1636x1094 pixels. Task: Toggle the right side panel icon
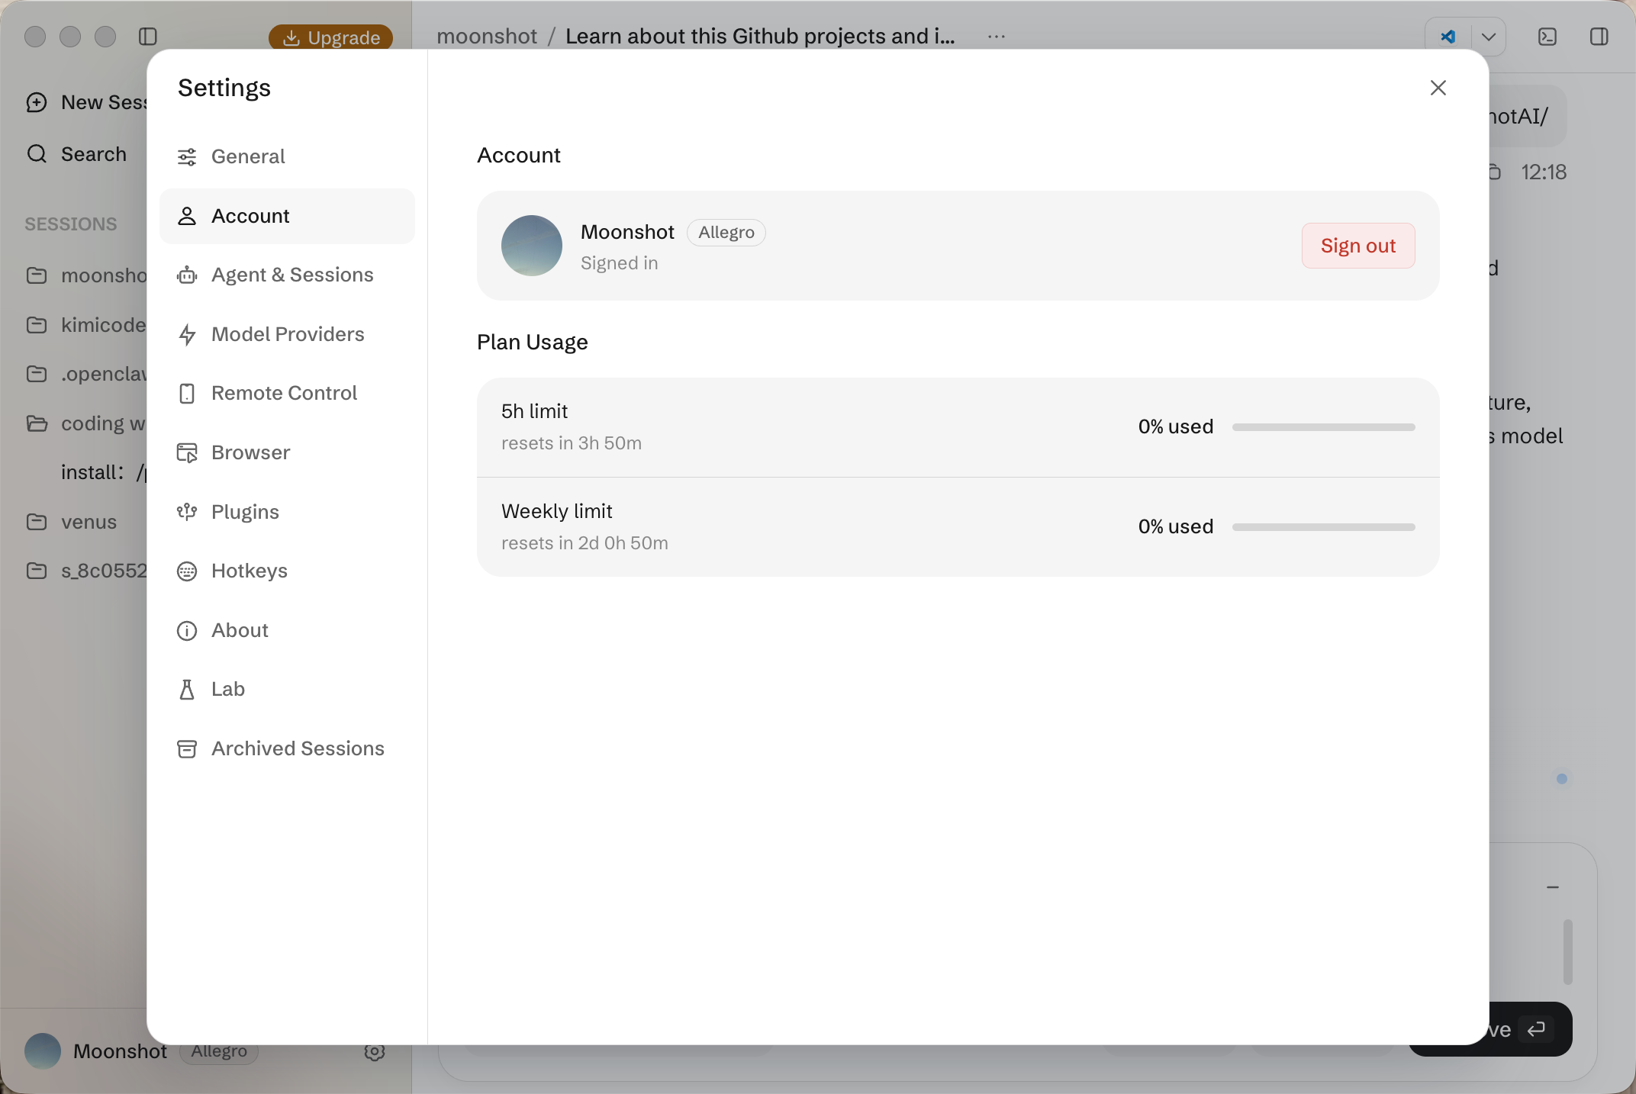(x=1599, y=37)
